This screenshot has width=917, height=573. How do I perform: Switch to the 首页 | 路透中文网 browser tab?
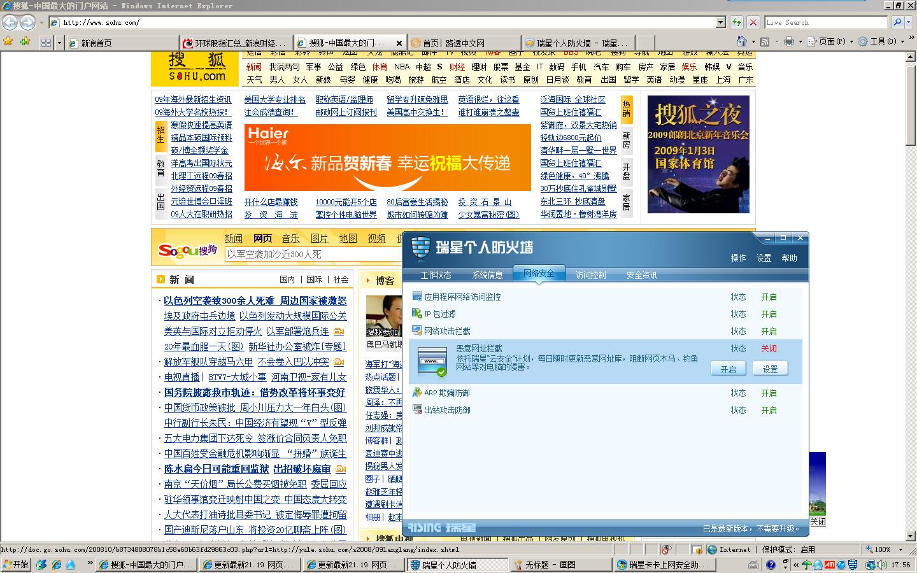(464, 43)
